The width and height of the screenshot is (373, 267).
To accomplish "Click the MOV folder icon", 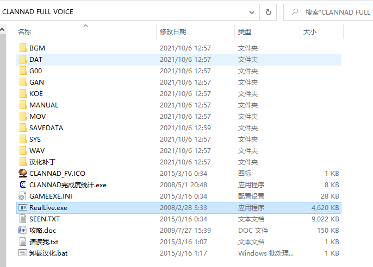I will click(x=23, y=116).
